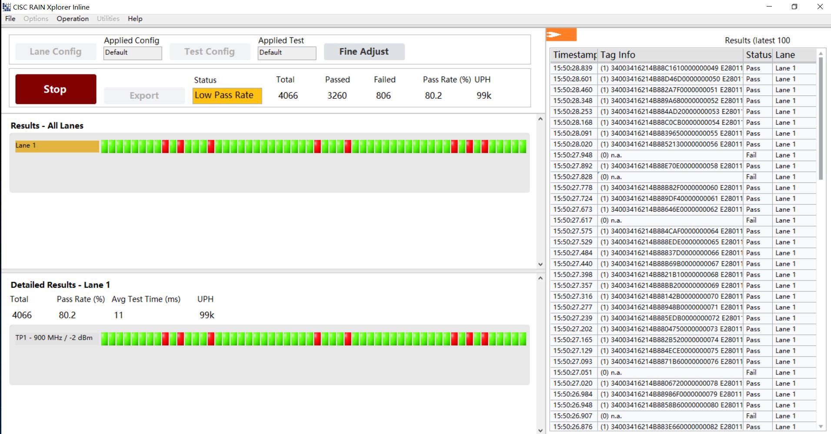Sort by Timestamp column header
The width and height of the screenshot is (831, 434).
pos(574,55)
